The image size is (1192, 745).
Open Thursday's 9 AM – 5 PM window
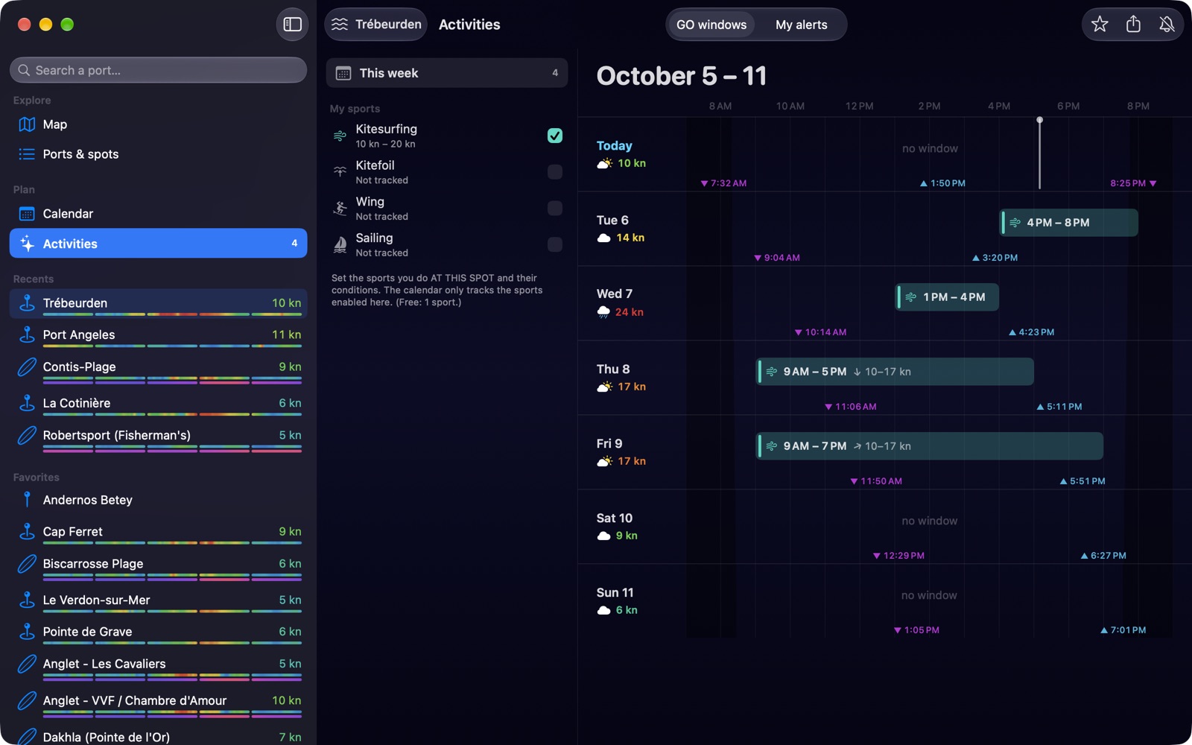(895, 372)
